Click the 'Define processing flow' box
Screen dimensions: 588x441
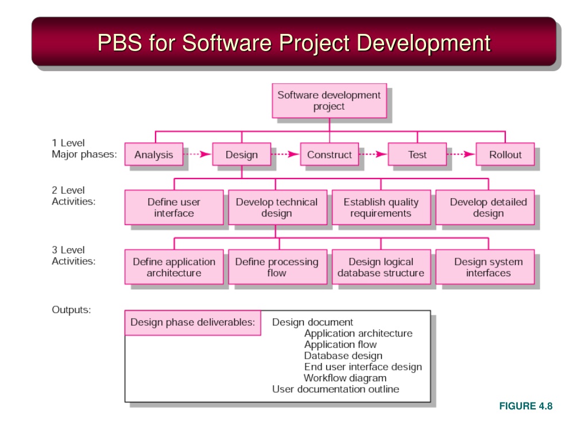[x=277, y=267]
